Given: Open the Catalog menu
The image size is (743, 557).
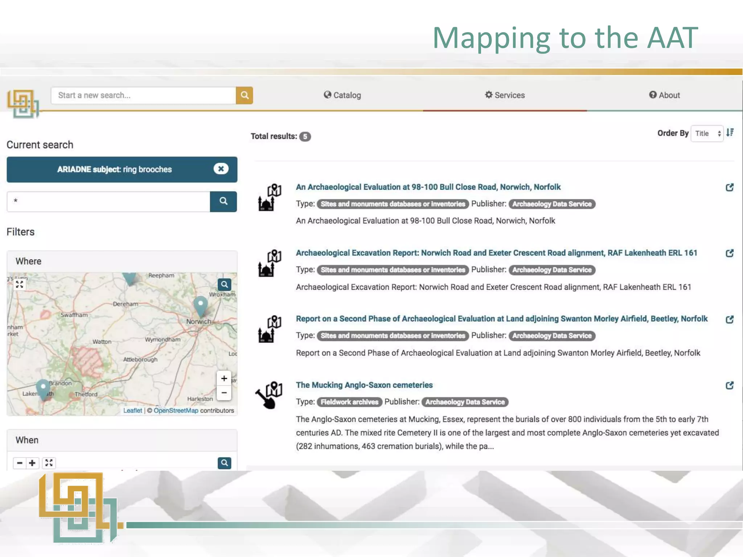Looking at the screenshot, I should click(x=342, y=95).
